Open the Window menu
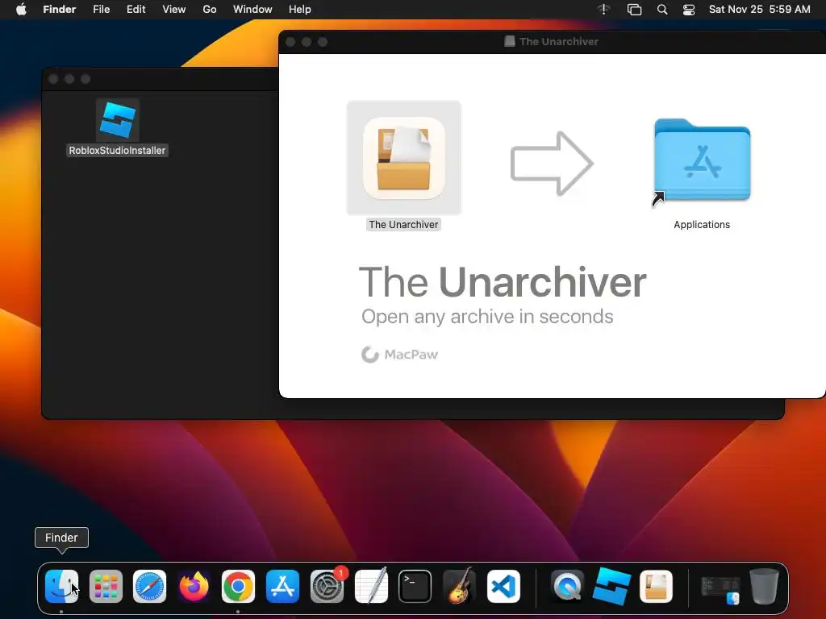 252,10
